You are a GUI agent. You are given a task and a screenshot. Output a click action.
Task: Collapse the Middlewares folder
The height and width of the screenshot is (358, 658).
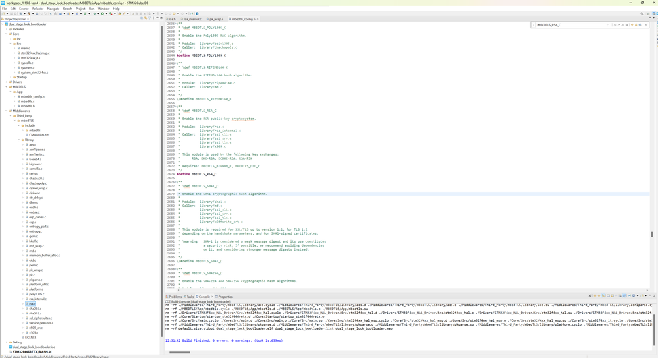click(x=7, y=111)
